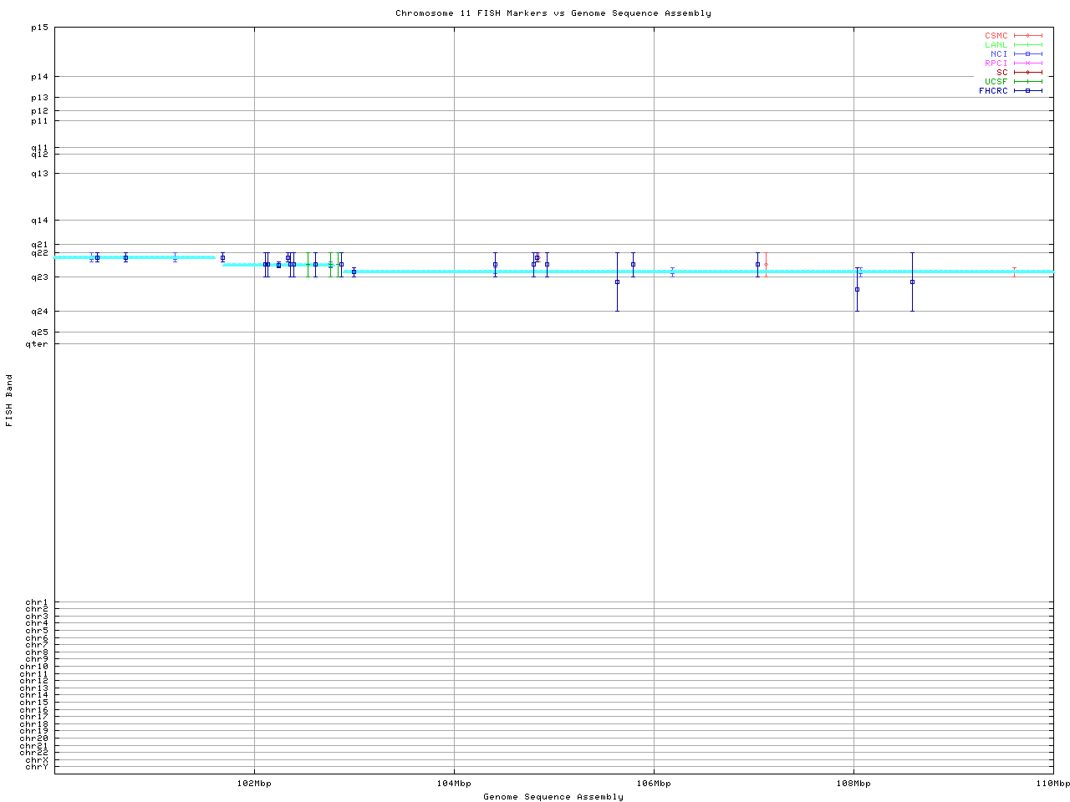This screenshot has height=802, width=1070.
Task: Click the FISH Band y-axis title
Action: tap(10, 400)
